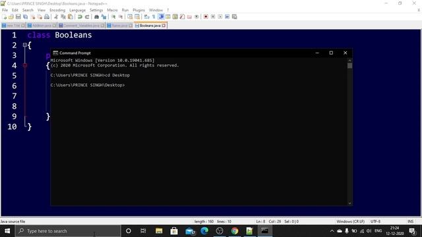Toggle file monitoring eye icon
Viewport: 422px width, 237px height.
click(196, 16)
